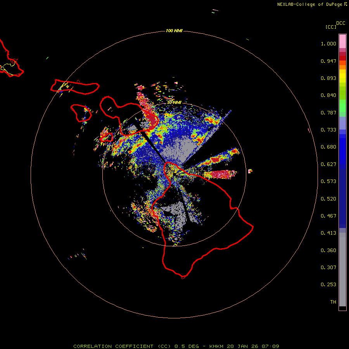
Task: Select the 0.573 legend value
Action: (x=328, y=181)
